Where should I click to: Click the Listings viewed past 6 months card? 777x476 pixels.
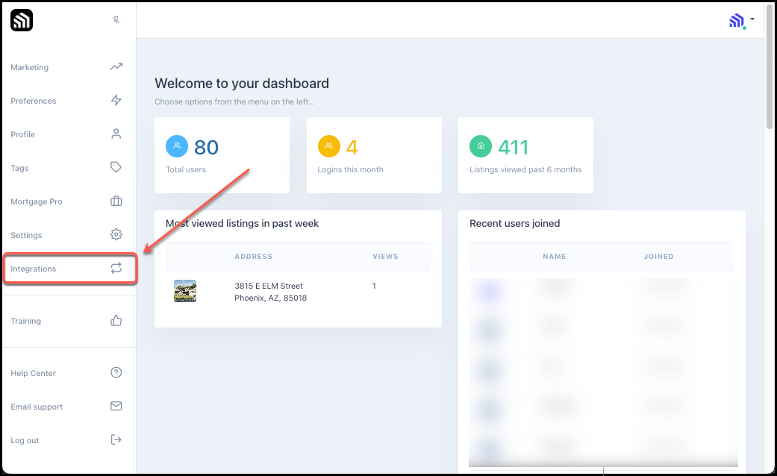click(525, 155)
